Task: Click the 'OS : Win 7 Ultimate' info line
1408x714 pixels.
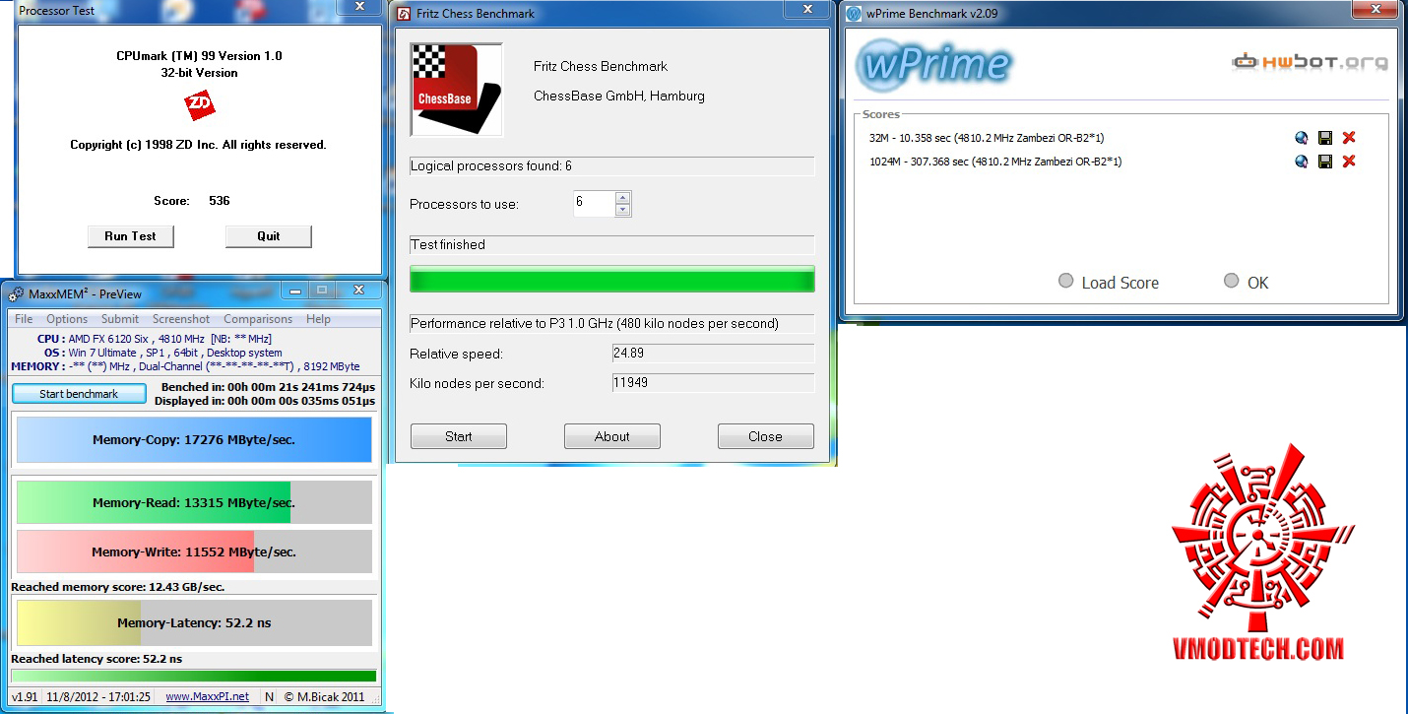Action: pos(162,353)
